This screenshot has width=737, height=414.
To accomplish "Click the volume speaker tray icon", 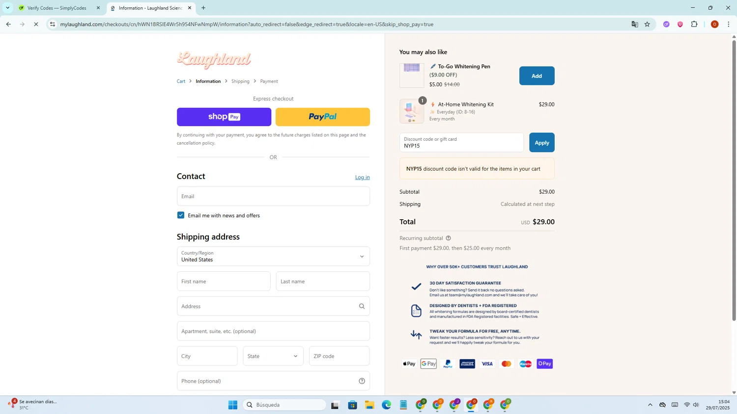I will 696,405.
